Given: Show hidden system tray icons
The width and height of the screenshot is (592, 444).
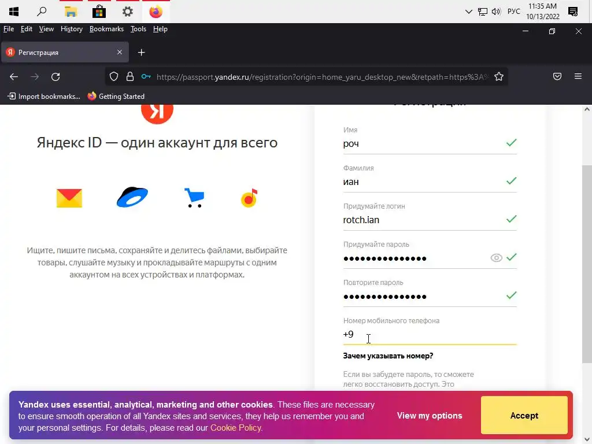Looking at the screenshot, I should [468, 12].
